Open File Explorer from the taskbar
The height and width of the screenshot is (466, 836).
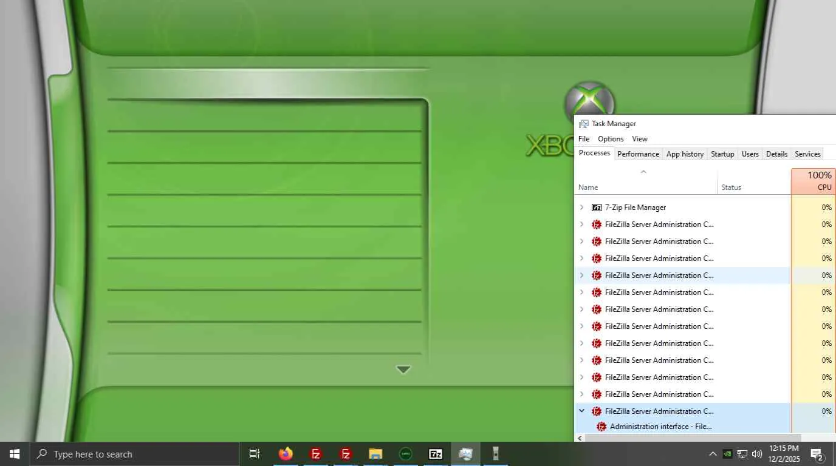[375, 454]
